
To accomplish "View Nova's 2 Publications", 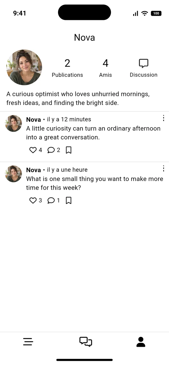I will 67,68.
